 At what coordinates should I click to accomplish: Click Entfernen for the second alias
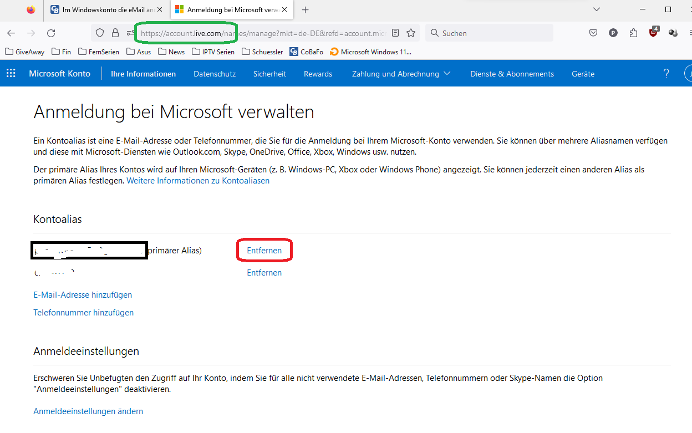tap(264, 273)
